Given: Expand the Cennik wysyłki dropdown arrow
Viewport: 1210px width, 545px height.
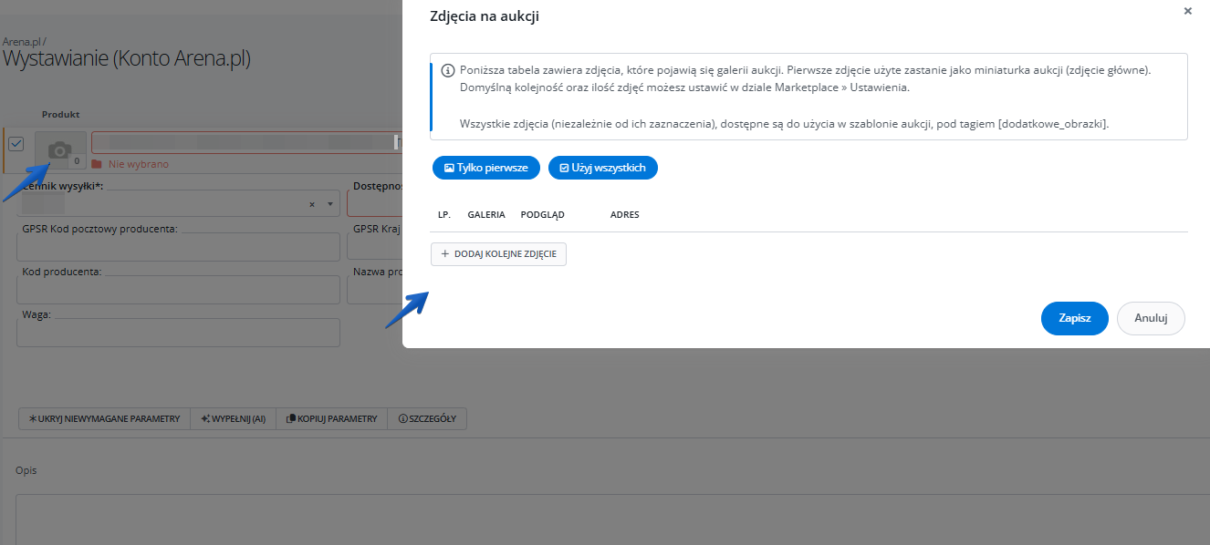Looking at the screenshot, I should (329, 204).
